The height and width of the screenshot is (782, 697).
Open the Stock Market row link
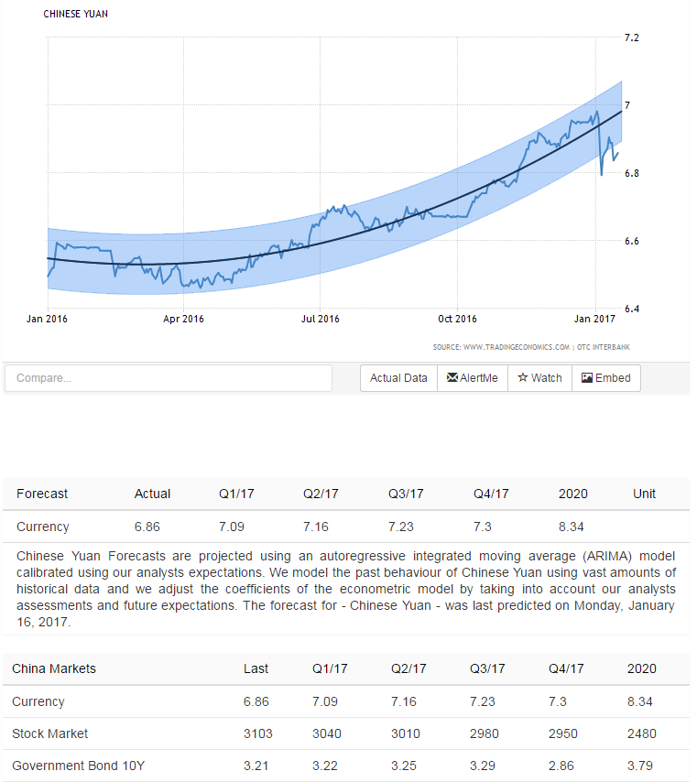[x=50, y=733]
